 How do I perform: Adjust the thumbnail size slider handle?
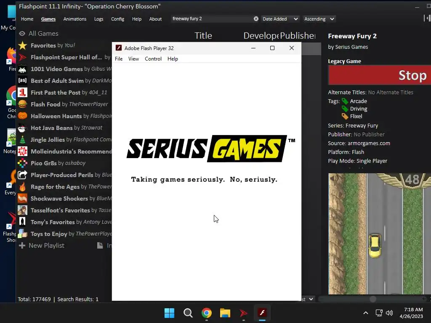373,299
